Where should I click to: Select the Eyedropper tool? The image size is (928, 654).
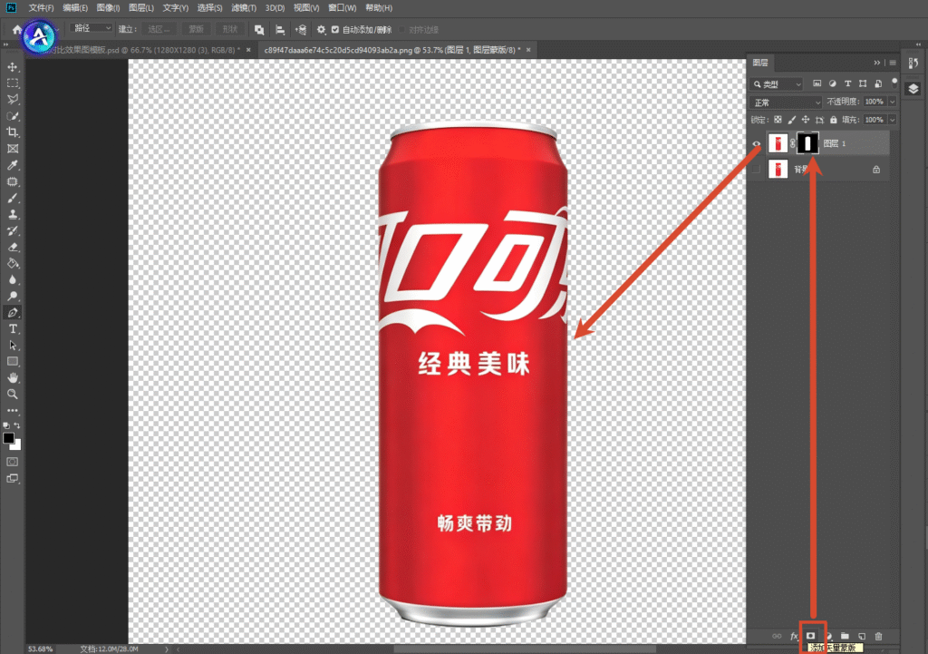[13, 165]
